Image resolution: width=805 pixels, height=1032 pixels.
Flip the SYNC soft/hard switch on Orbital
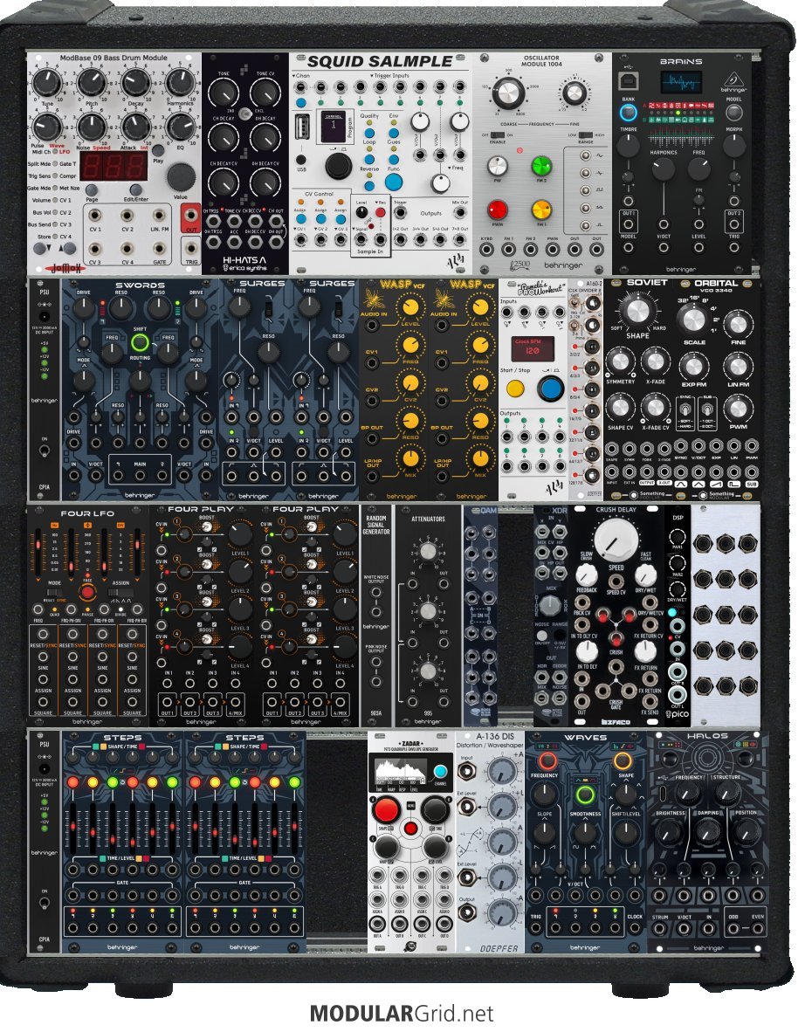[x=685, y=409]
